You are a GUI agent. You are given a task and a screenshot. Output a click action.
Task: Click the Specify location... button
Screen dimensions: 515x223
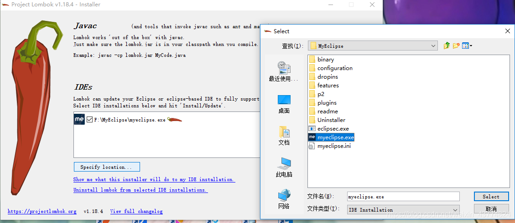(107, 167)
